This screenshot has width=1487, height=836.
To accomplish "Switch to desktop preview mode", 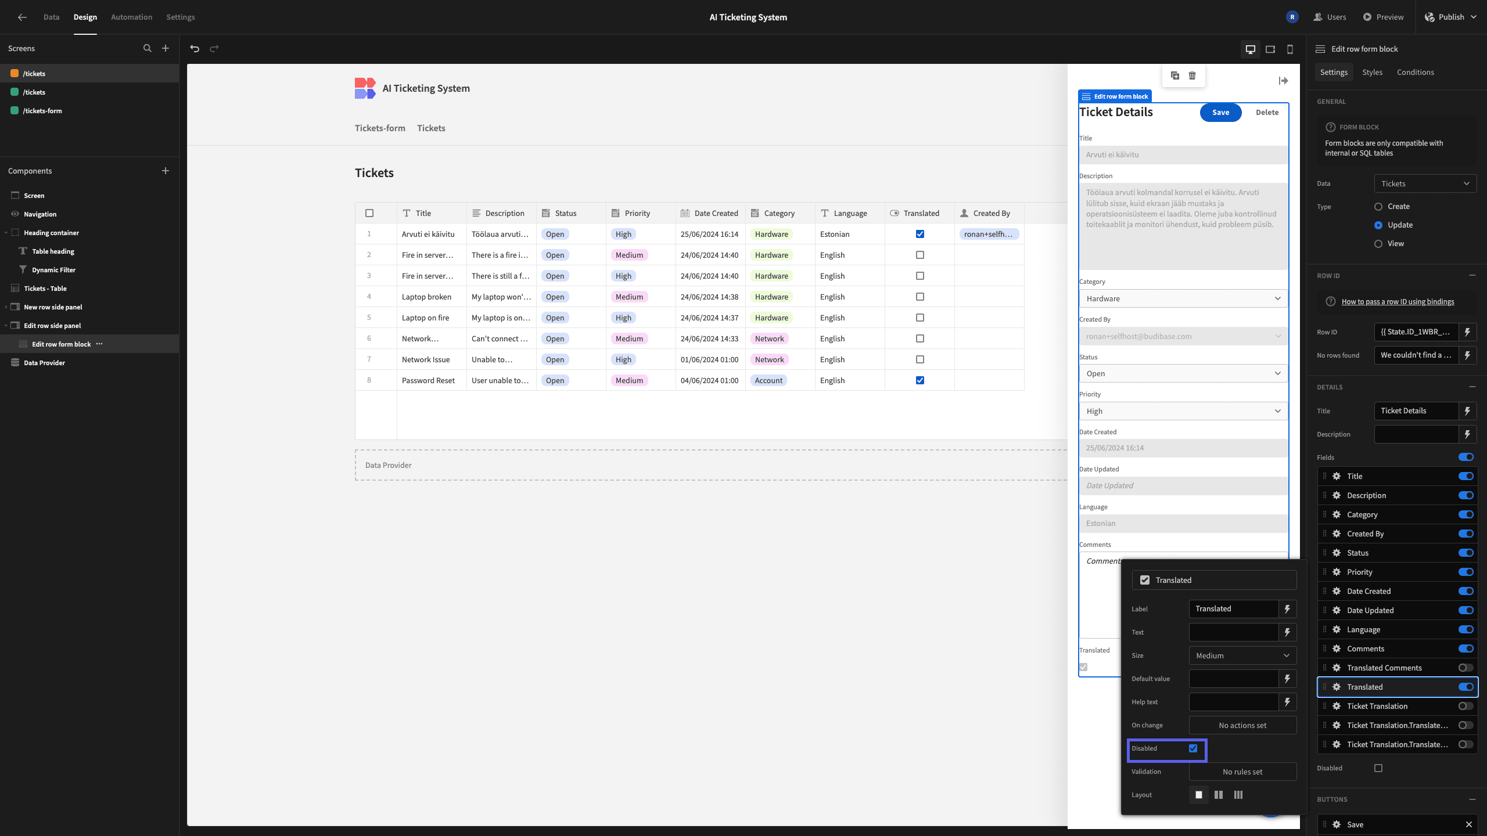I will 1251,49.
